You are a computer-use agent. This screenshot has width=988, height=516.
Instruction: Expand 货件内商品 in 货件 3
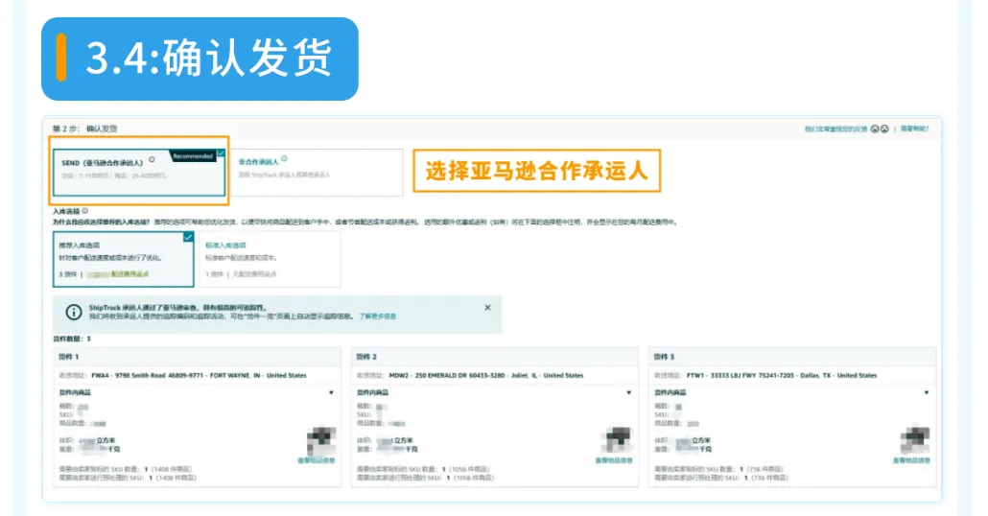(x=927, y=392)
